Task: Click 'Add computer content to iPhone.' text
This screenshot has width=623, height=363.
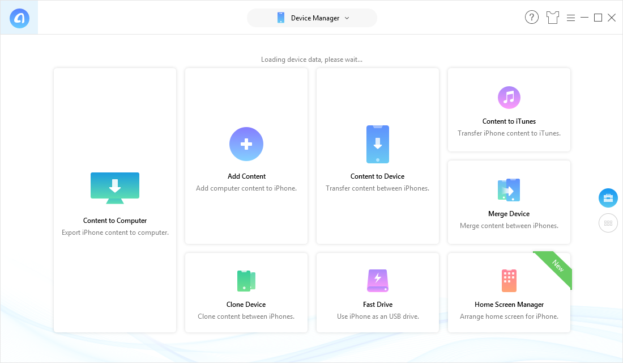Action: (246, 188)
